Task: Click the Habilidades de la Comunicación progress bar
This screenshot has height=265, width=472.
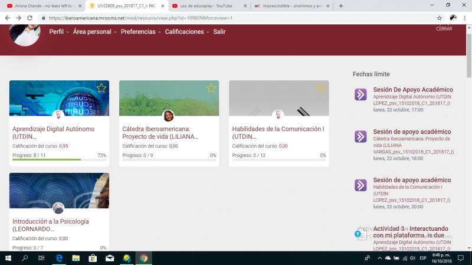Action: [279, 159]
